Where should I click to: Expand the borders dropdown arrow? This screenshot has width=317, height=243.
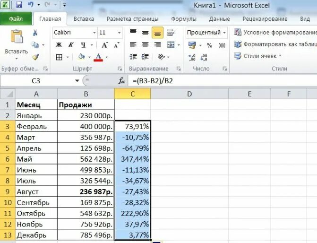pyautogui.click(x=68, y=57)
